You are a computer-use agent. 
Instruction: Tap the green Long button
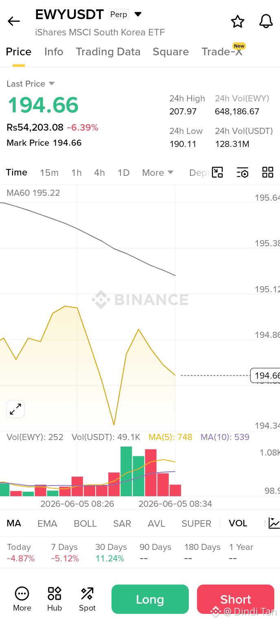tap(150, 599)
